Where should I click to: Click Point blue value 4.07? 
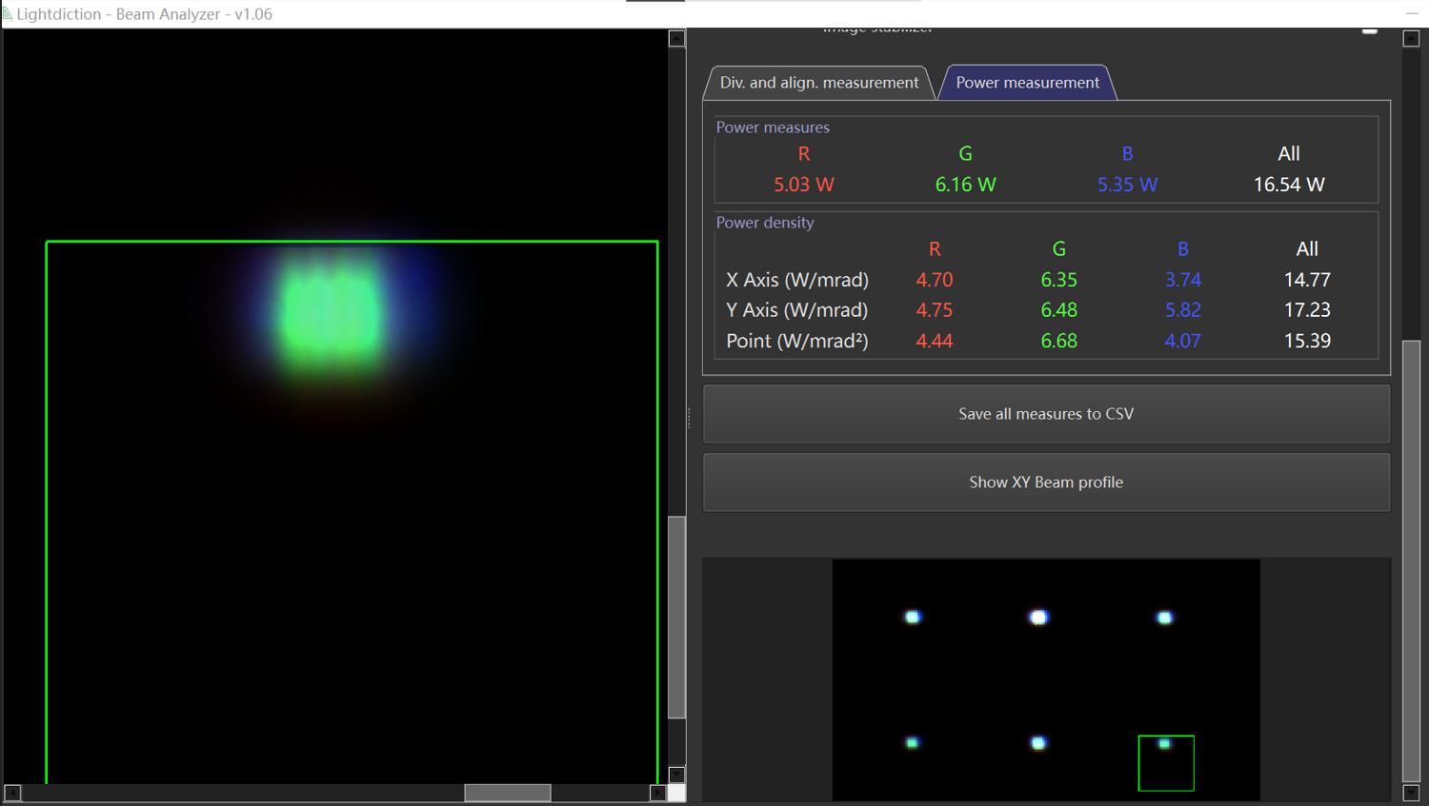pos(1183,341)
